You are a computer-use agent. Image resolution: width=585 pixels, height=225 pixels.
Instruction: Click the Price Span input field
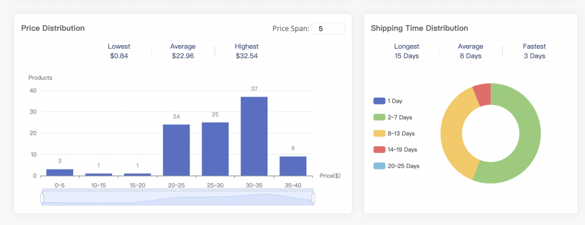click(328, 29)
